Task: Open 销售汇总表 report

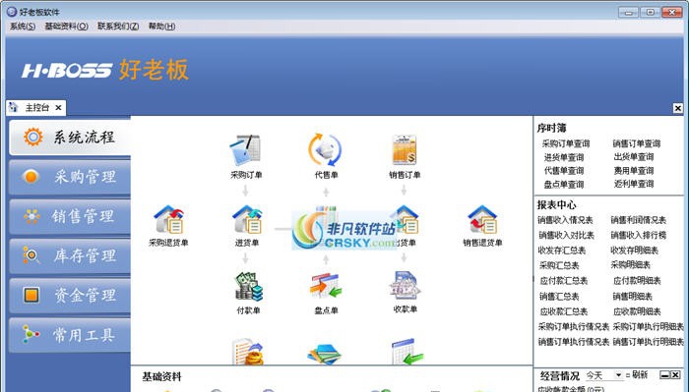Action: [x=559, y=297]
